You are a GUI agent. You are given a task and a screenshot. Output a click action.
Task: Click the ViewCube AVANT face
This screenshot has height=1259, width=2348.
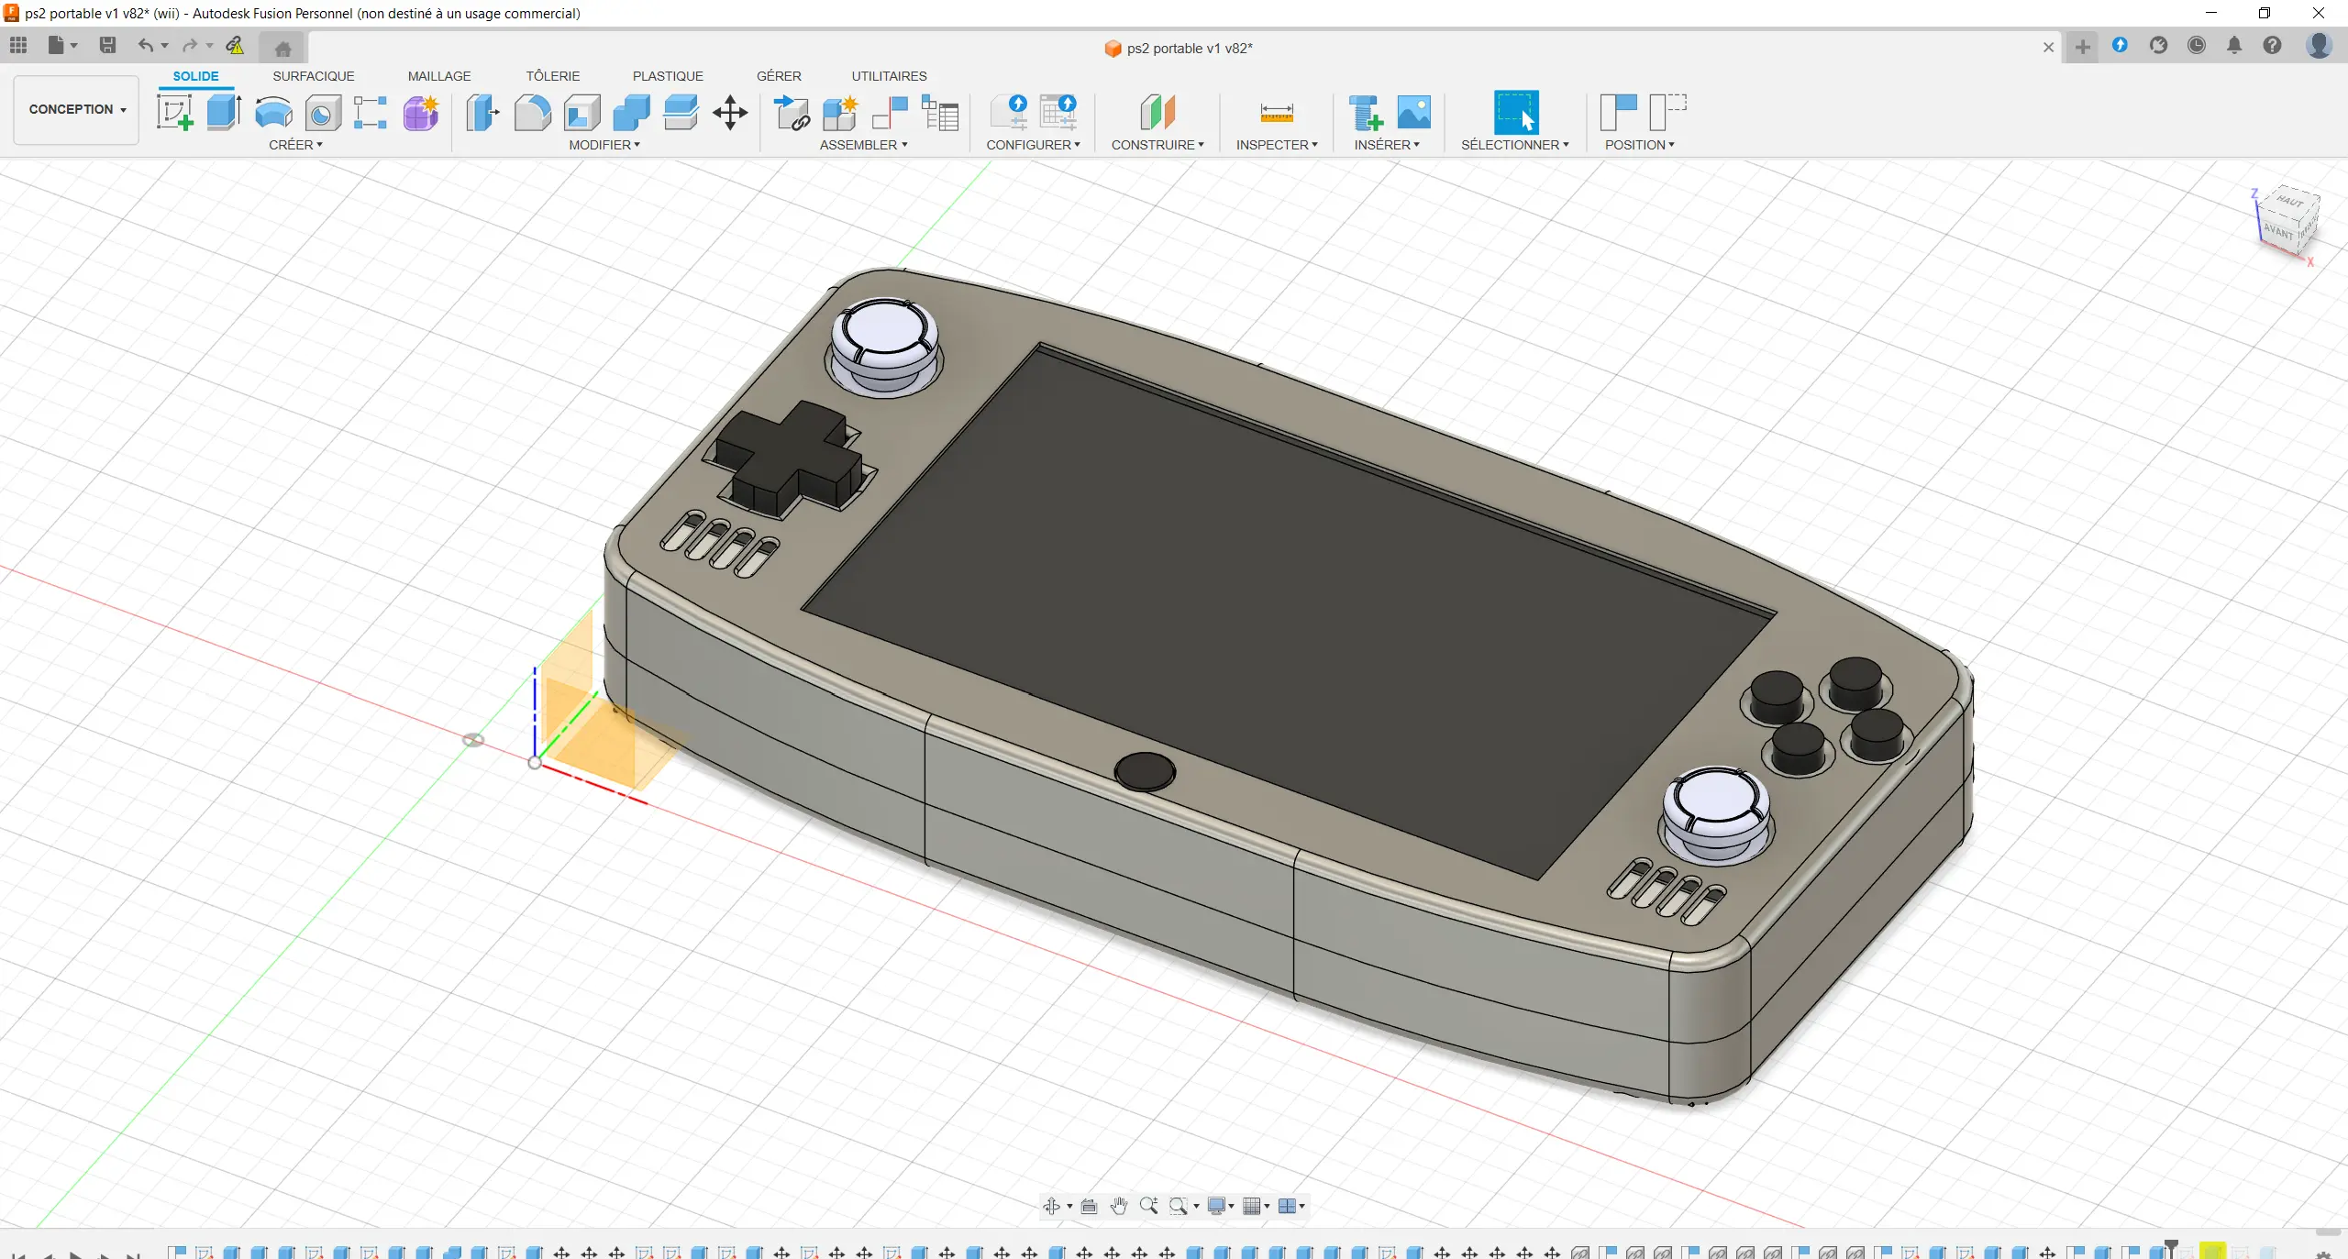pos(2277,230)
